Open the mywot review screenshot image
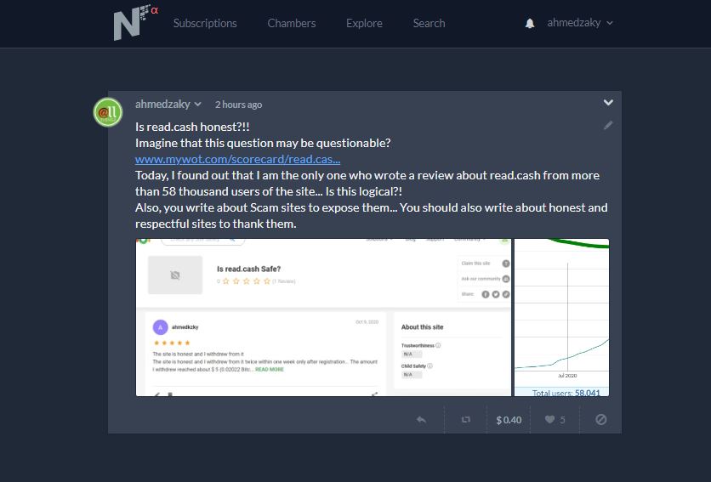 (x=323, y=317)
